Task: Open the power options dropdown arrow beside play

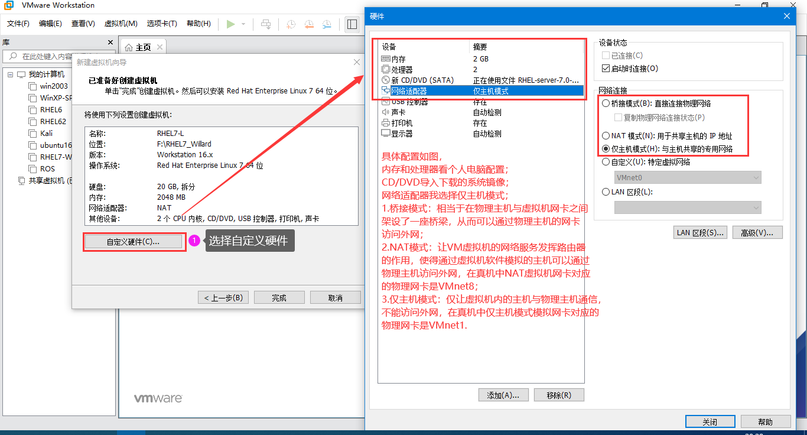Action: (243, 24)
